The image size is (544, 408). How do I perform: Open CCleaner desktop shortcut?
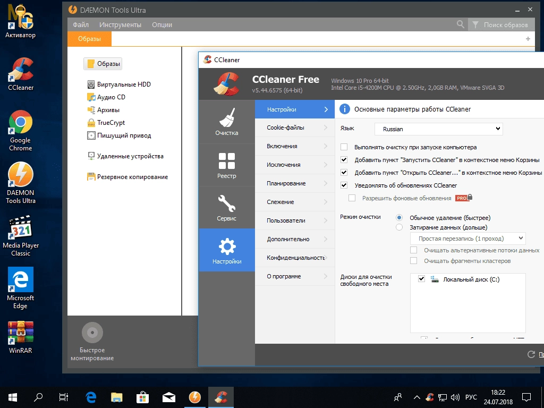click(21, 74)
